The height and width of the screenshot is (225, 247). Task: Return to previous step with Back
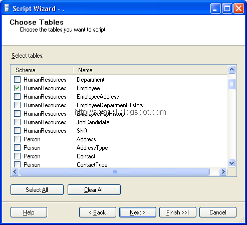tap(98, 212)
